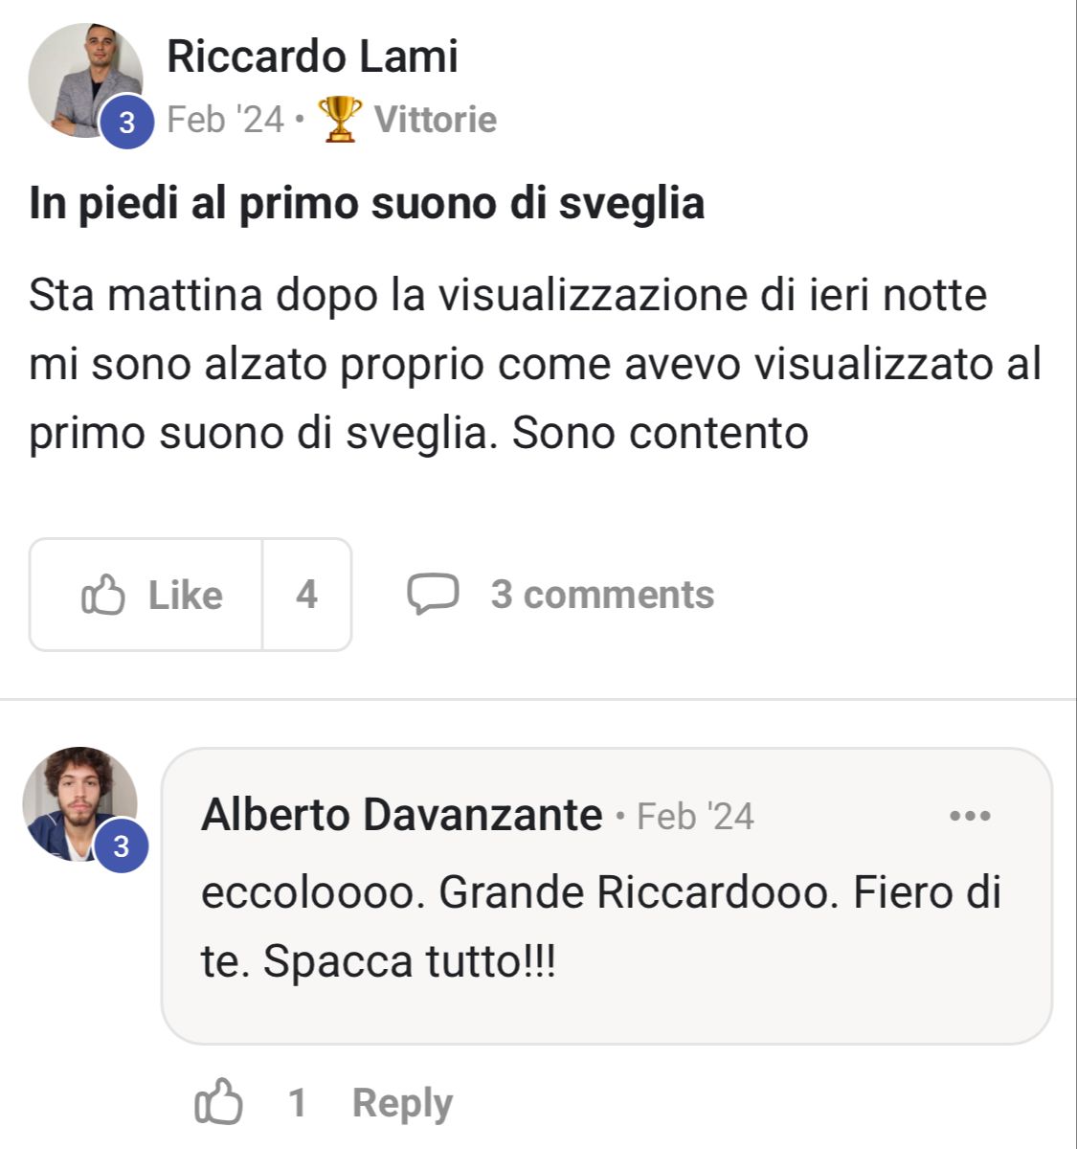The height and width of the screenshot is (1149, 1077).
Task: Reply to Alberto Davanzante's comment
Action: click(x=402, y=1103)
